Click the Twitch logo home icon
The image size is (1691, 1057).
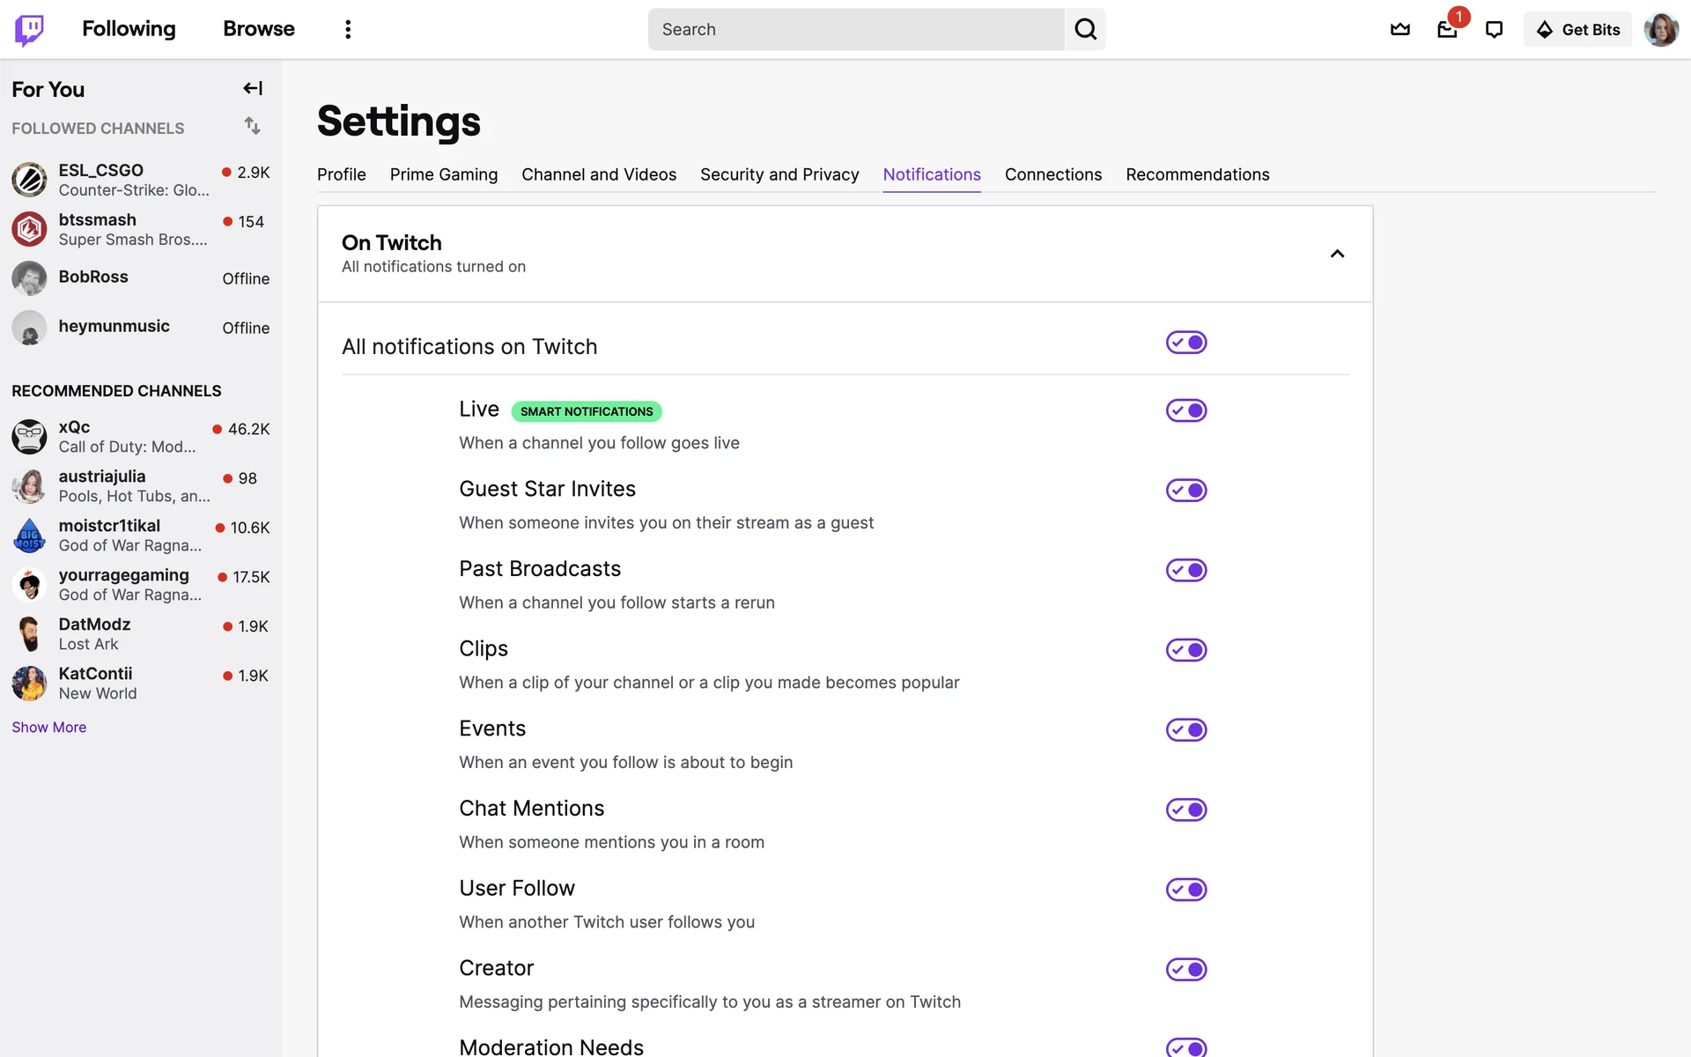[29, 29]
